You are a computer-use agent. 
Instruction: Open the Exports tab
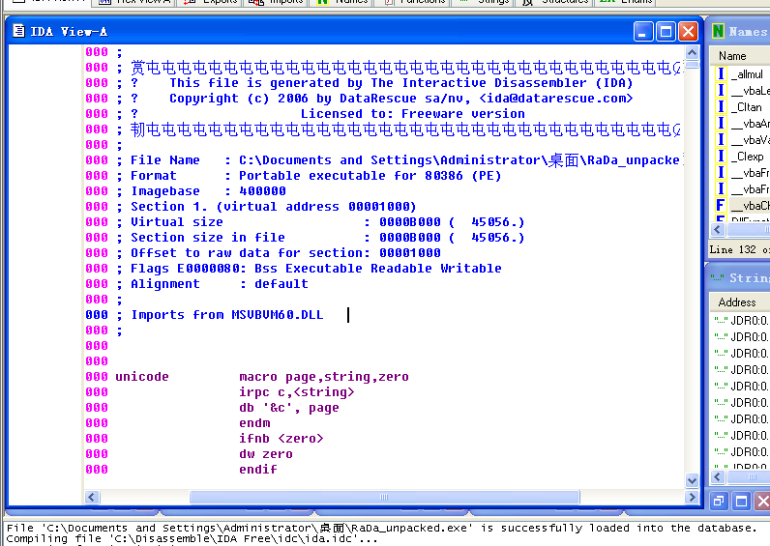click(x=212, y=2)
